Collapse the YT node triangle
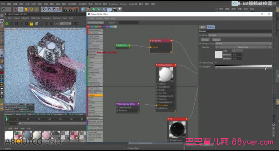Image resolution: width=279 pixels, height=151 pixels. click(x=168, y=119)
